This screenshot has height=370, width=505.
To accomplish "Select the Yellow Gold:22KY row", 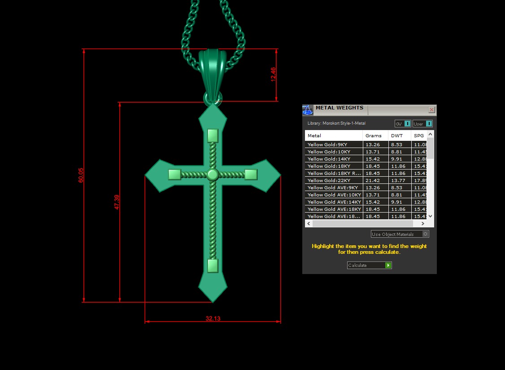I will pyautogui.click(x=366, y=180).
